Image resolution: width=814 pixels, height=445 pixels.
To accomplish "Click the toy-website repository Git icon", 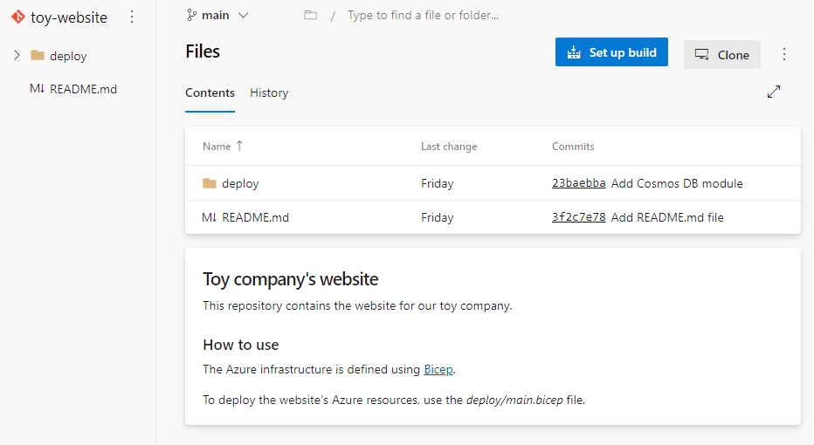I will point(18,17).
